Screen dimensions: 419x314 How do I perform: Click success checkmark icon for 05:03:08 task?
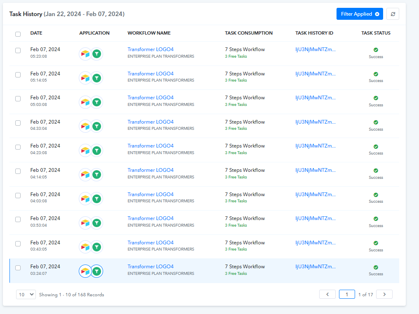click(x=376, y=98)
